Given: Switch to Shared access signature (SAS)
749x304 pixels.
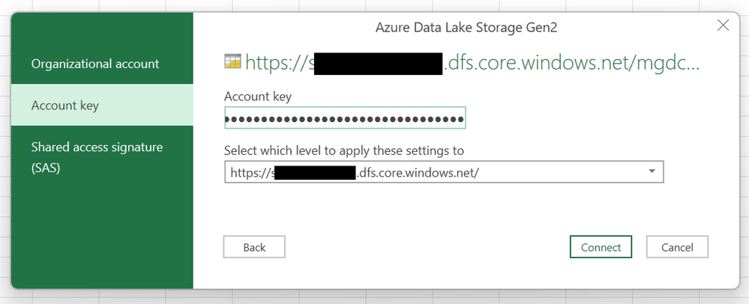Looking at the screenshot, I should (x=97, y=157).
